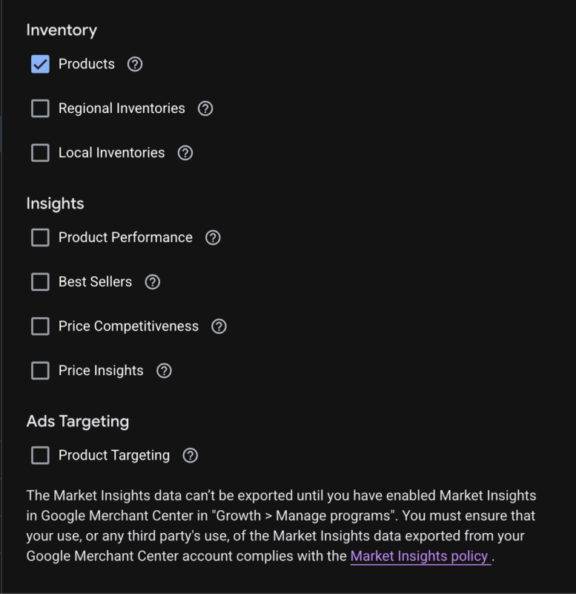Viewport: 576px width, 594px height.
Task: Open the Market Insights policy link
Action: click(x=420, y=556)
